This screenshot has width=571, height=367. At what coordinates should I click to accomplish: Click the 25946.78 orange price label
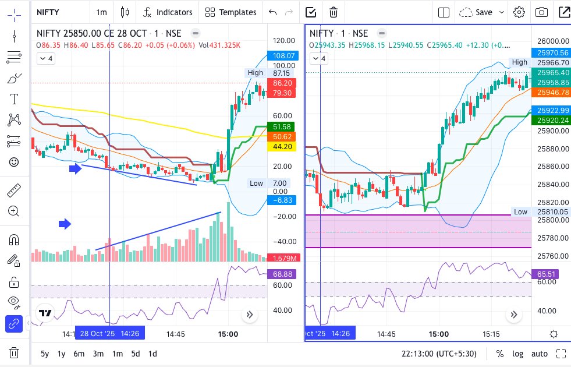(x=552, y=93)
